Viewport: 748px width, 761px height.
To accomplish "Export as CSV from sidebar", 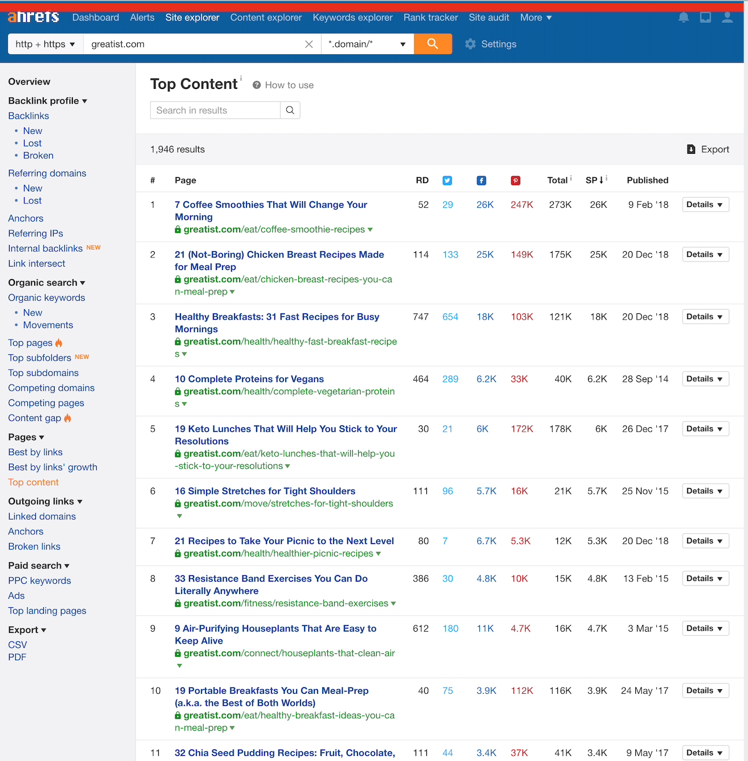I will coord(18,645).
